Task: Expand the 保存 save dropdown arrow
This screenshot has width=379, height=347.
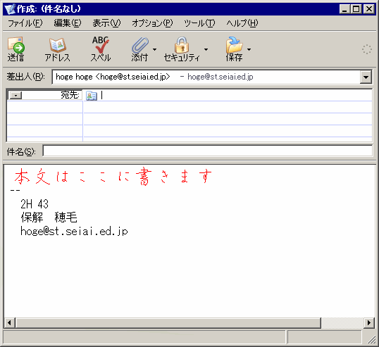Action: point(249,49)
